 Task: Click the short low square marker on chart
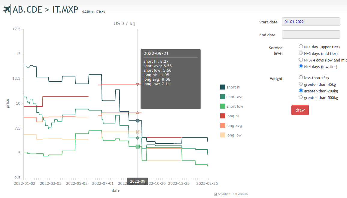click(138, 146)
